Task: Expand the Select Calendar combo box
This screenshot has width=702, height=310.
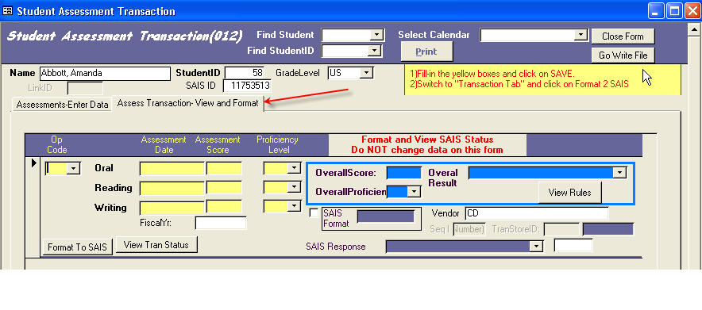Action: click(580, 35)
